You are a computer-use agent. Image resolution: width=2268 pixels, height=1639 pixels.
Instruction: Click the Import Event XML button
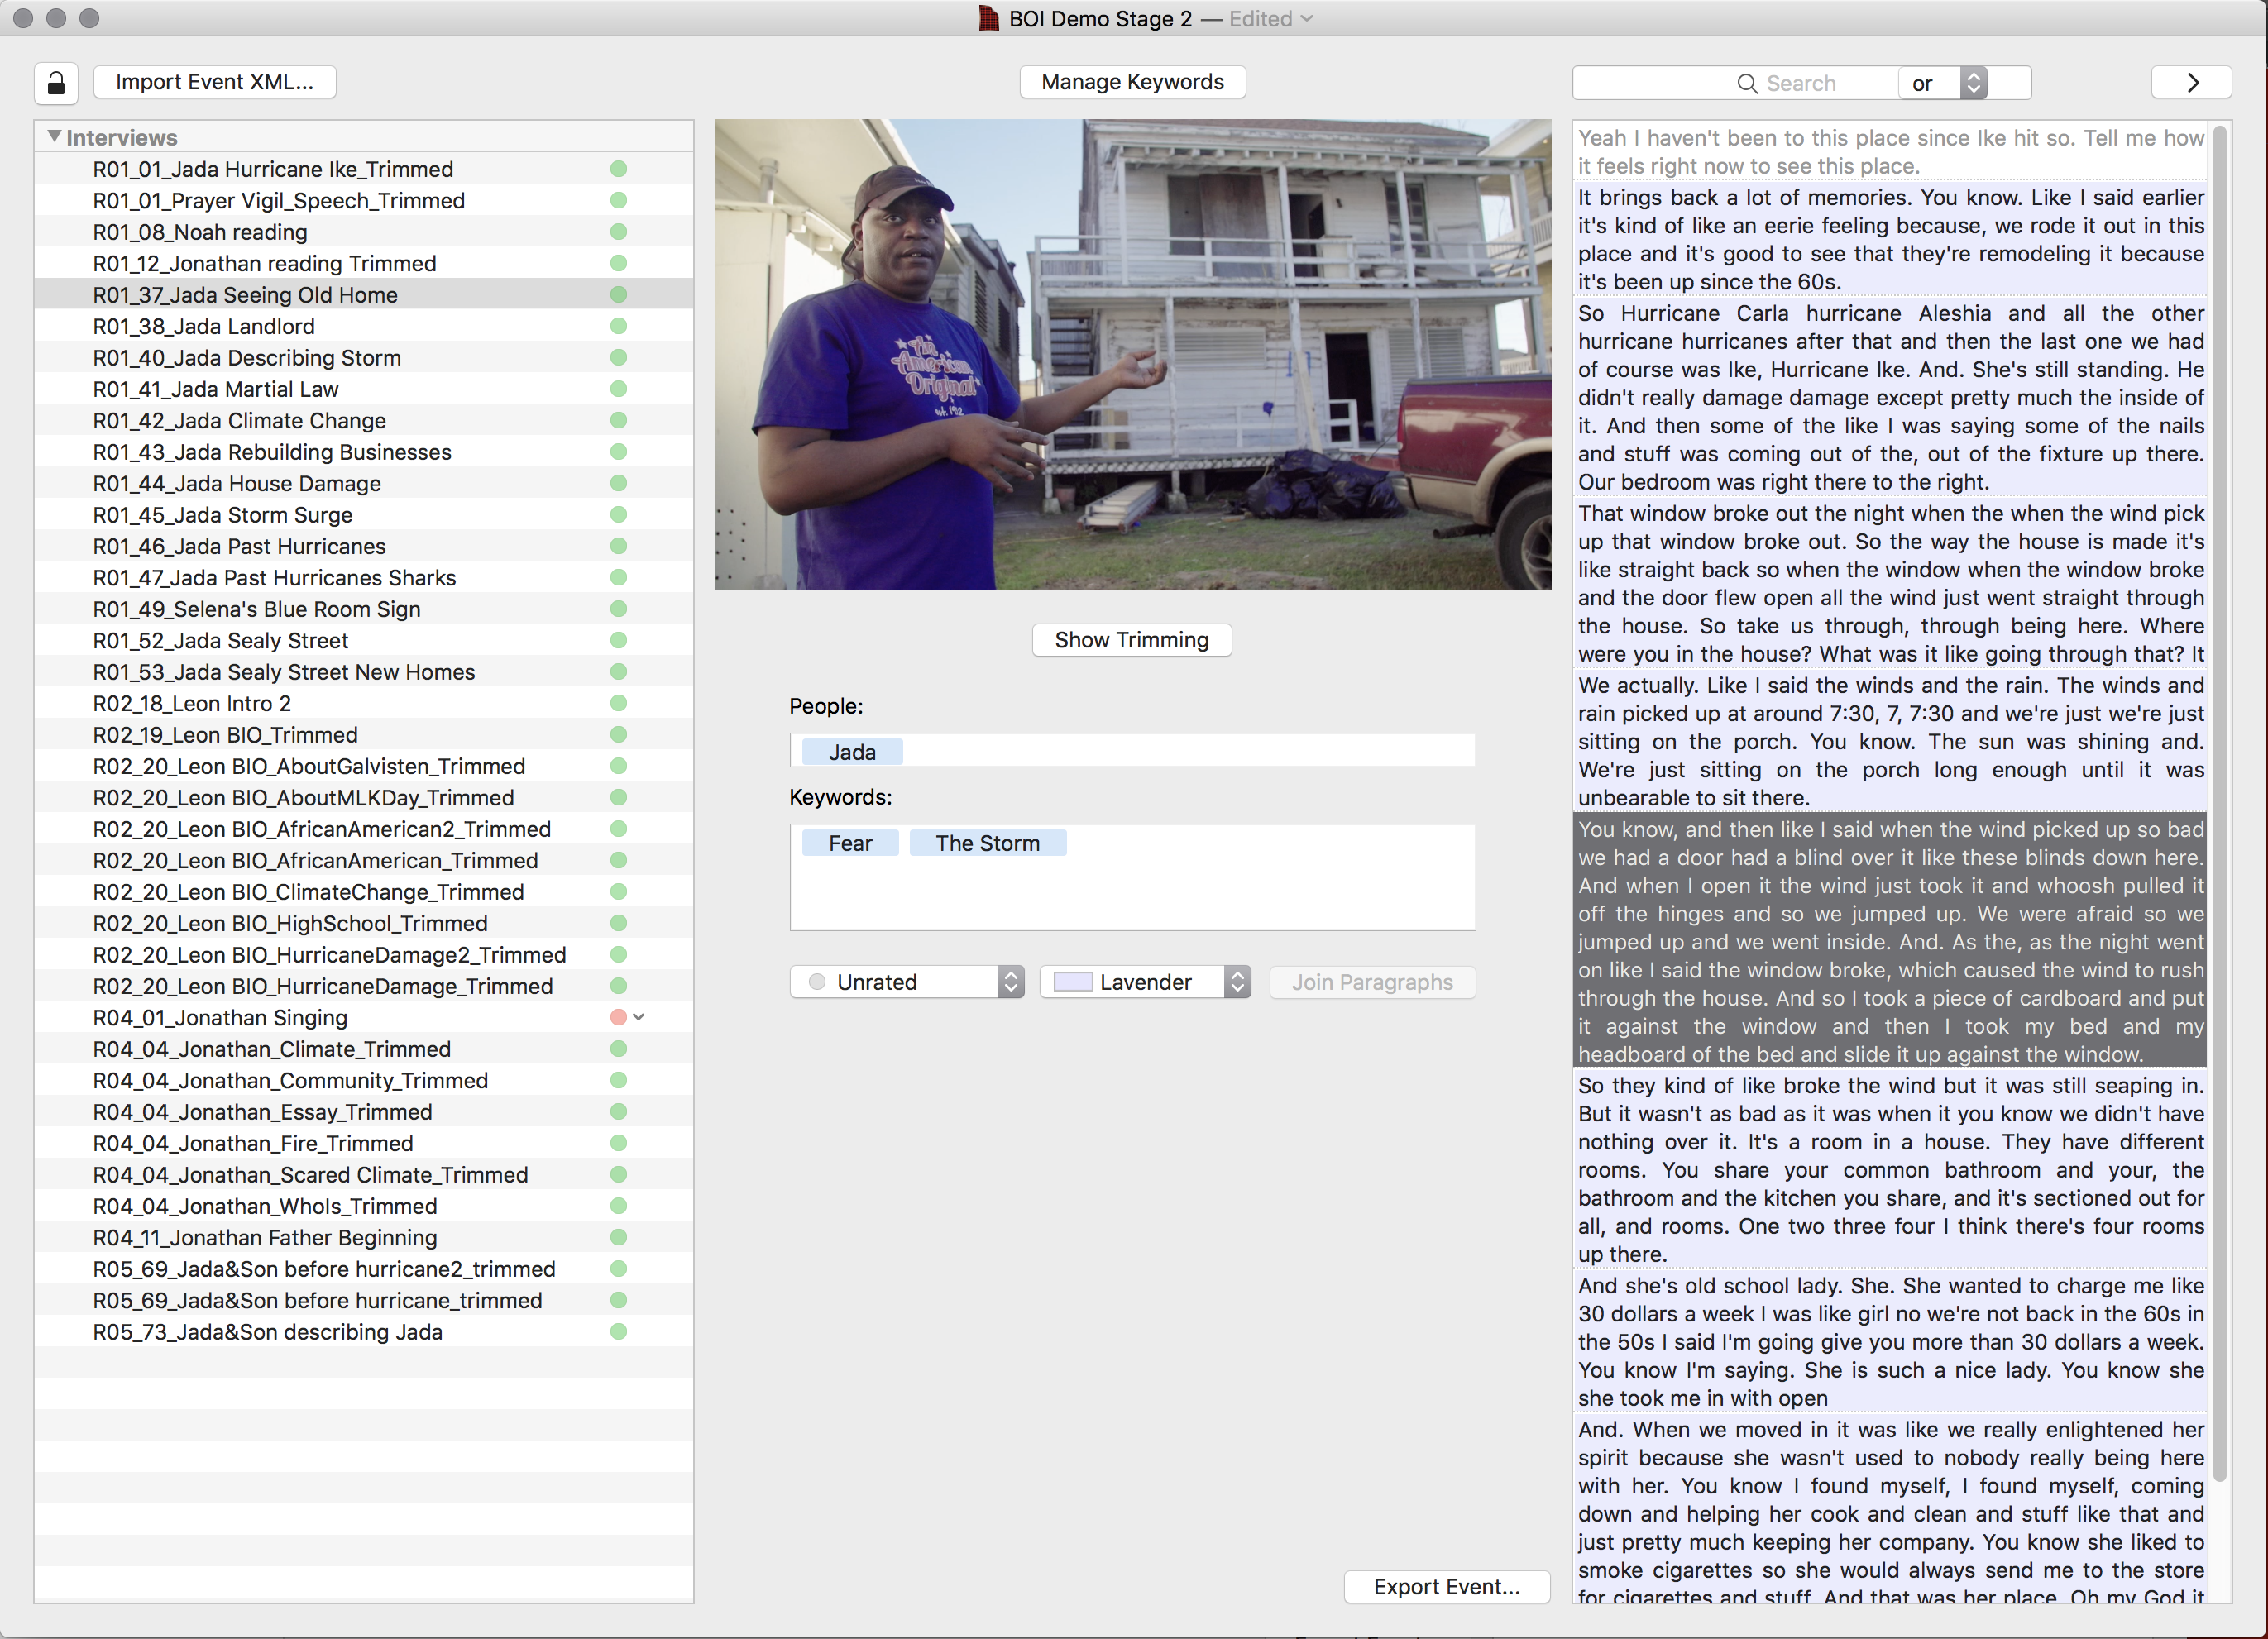click(213, 81)
